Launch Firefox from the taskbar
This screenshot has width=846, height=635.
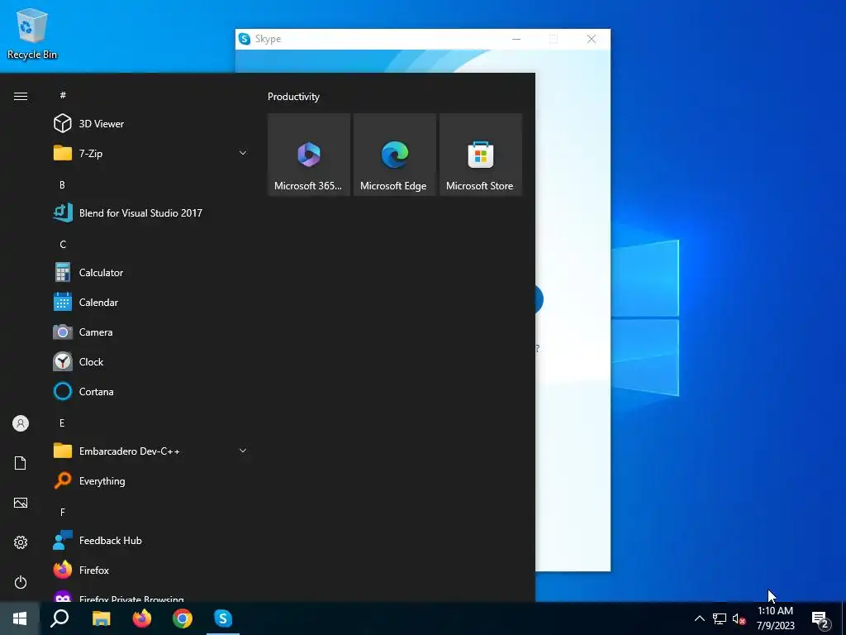coord(142,618)
